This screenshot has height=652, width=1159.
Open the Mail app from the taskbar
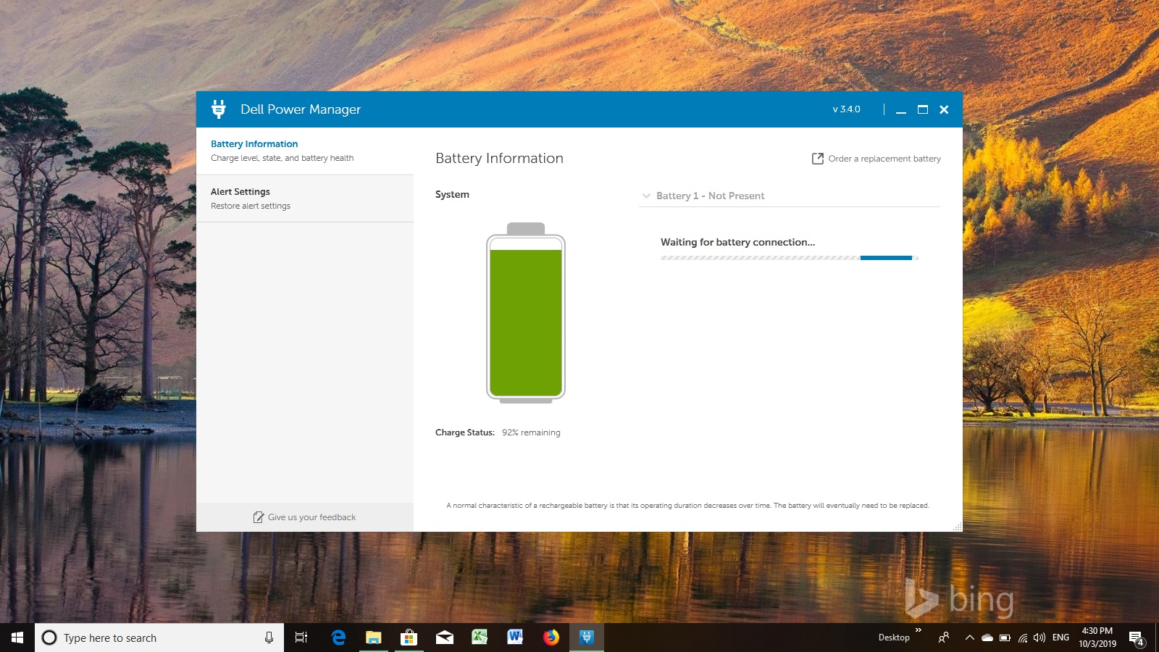[444, 638]
